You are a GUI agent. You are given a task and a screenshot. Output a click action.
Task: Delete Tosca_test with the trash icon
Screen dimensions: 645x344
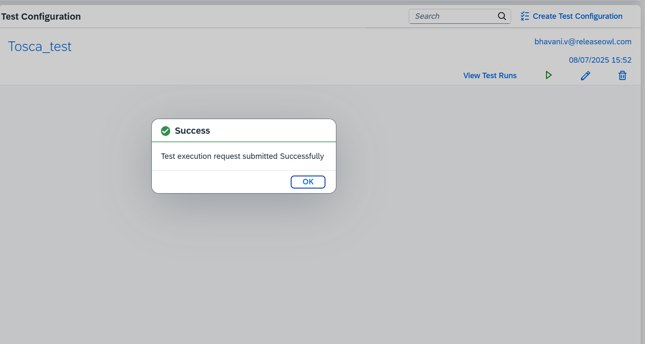[x=622, y=76]
